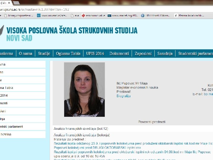Select the UPIS 2014 sidebar entry
213x160 pixels.
click(23, 95)
